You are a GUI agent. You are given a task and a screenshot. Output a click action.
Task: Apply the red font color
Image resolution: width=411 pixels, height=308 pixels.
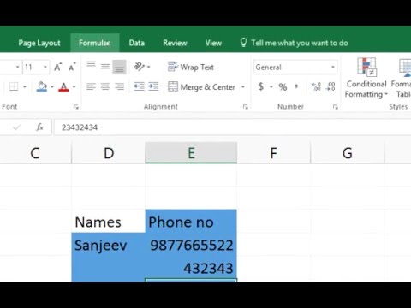coord(63,86)
